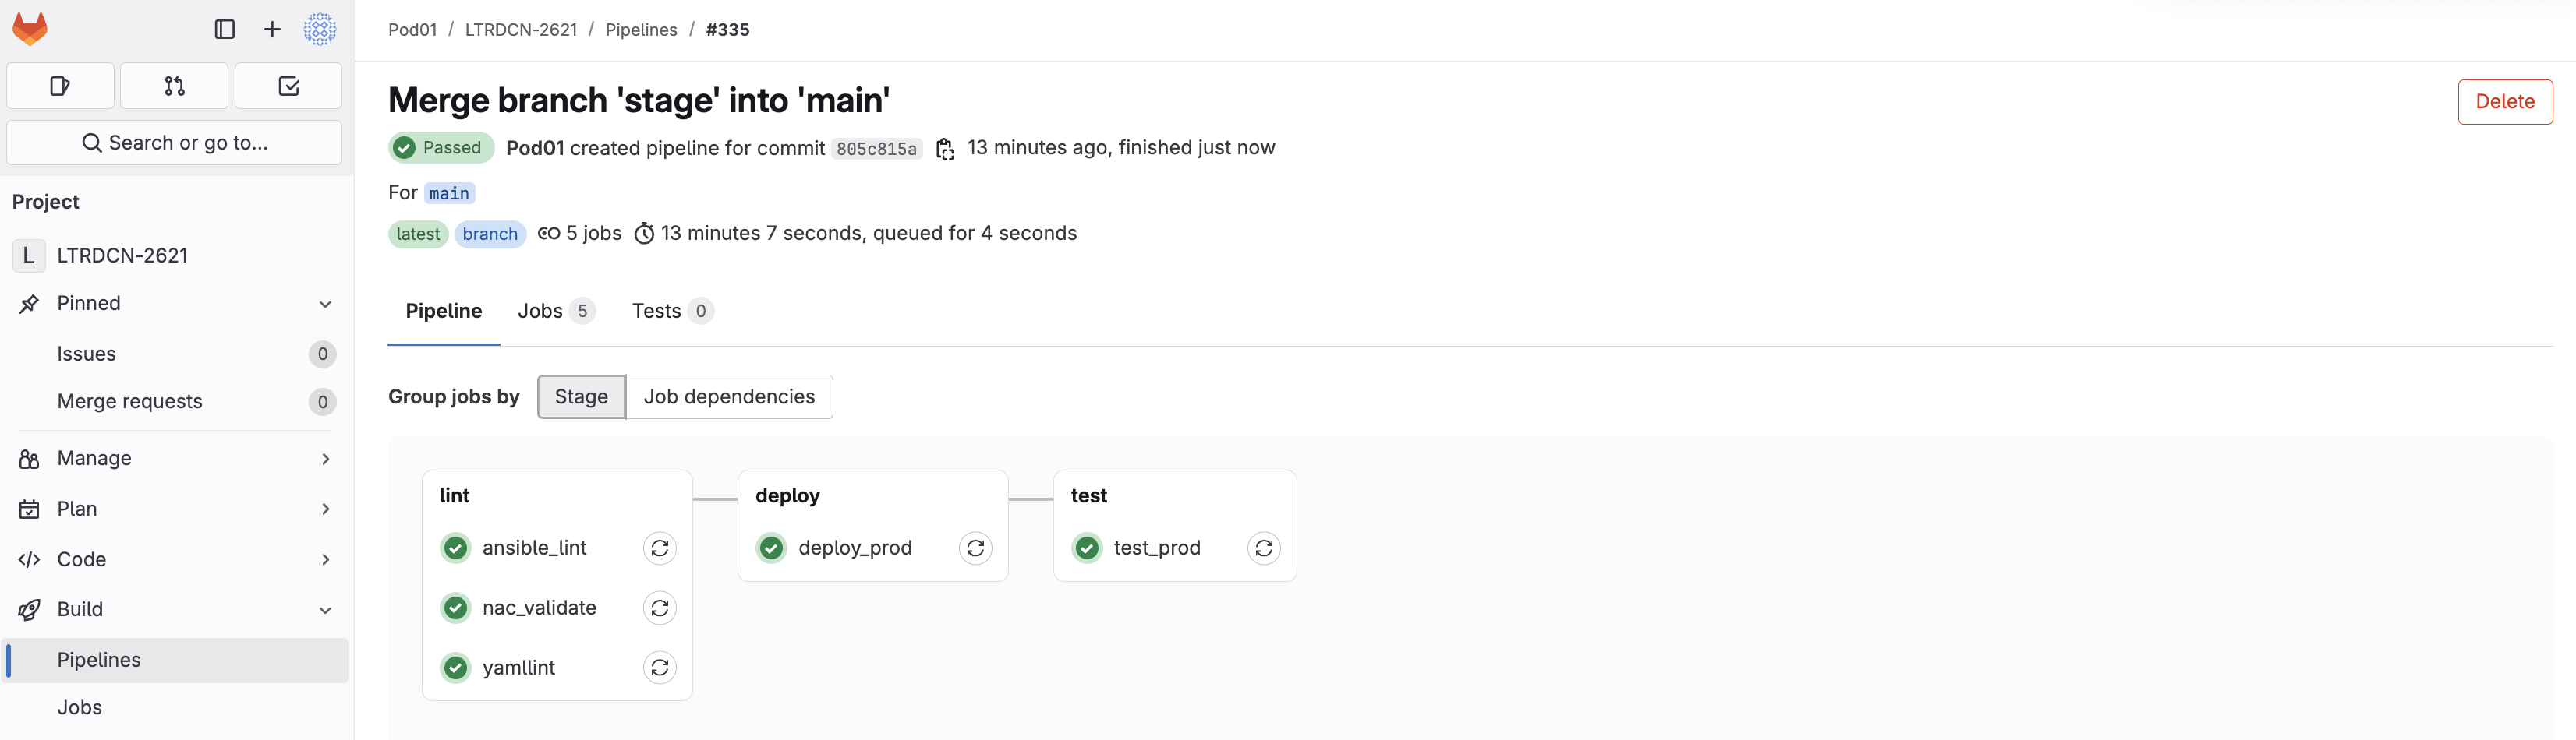Collapse the Pinned section

point(325,304)
